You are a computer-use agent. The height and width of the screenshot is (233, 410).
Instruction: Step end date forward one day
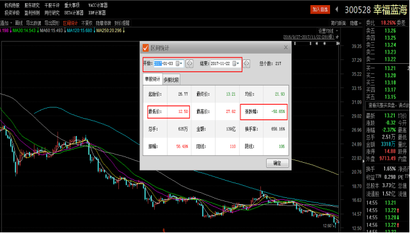click(248, 63)
